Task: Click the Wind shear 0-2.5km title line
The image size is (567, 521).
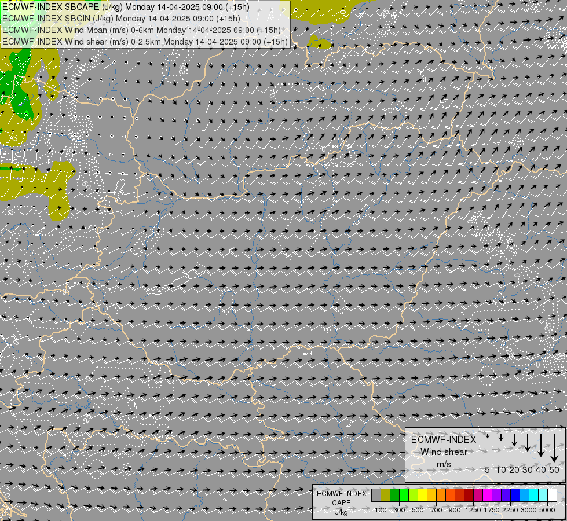Action: (x=145, y=42)
